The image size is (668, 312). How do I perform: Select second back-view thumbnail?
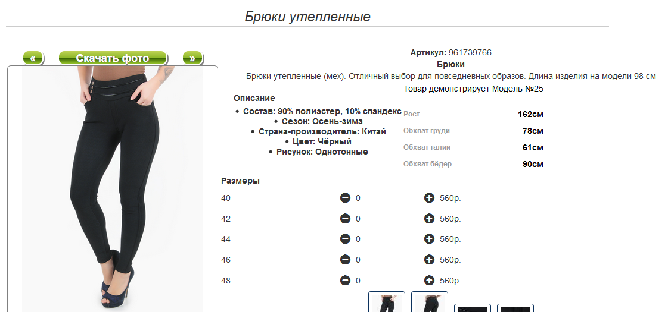coord(430,302)
